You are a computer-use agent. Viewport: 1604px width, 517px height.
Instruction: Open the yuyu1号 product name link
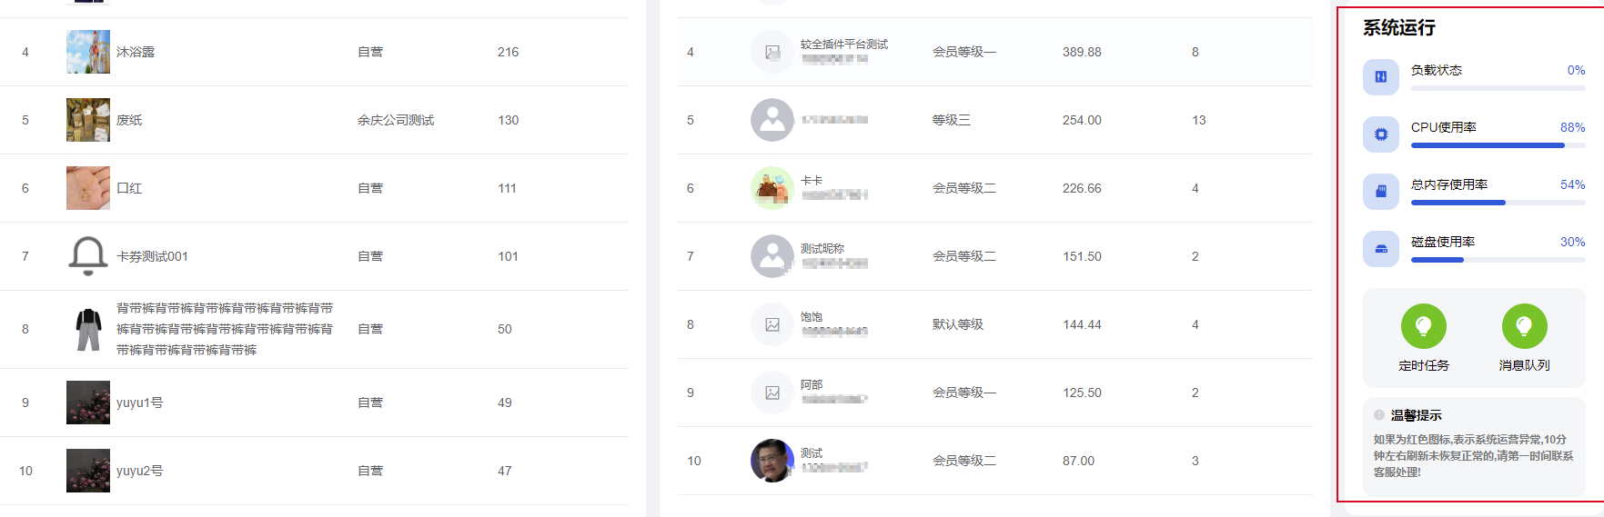click(139, 403)
